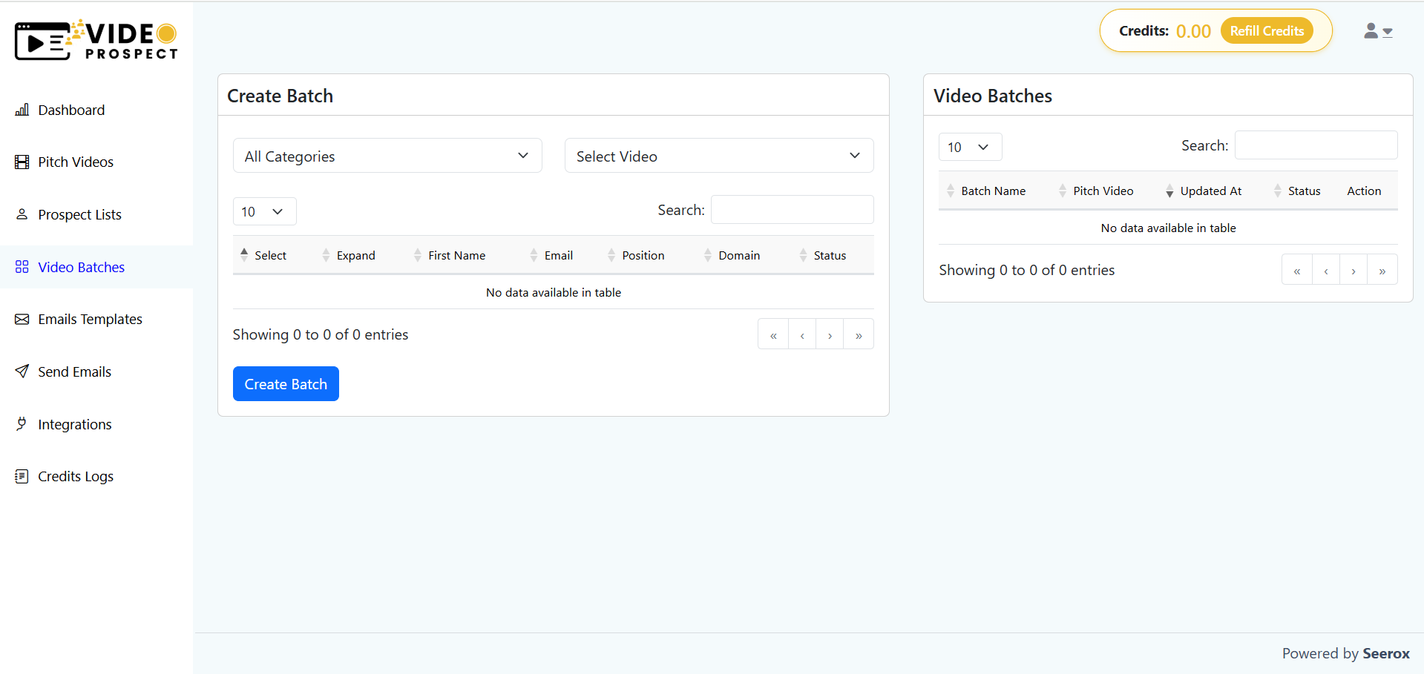Change entries count in Create Batch table
This screenshot has height=674, width=1424.
point(264,211)
